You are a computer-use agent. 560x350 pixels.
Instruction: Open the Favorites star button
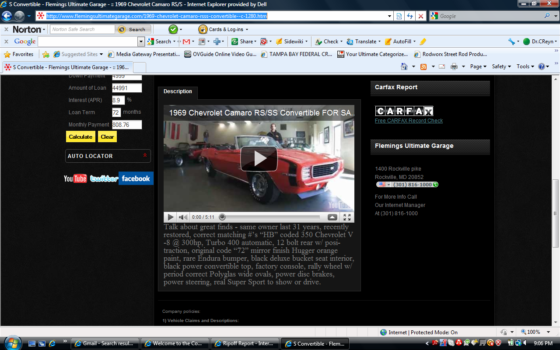(19, 54)
